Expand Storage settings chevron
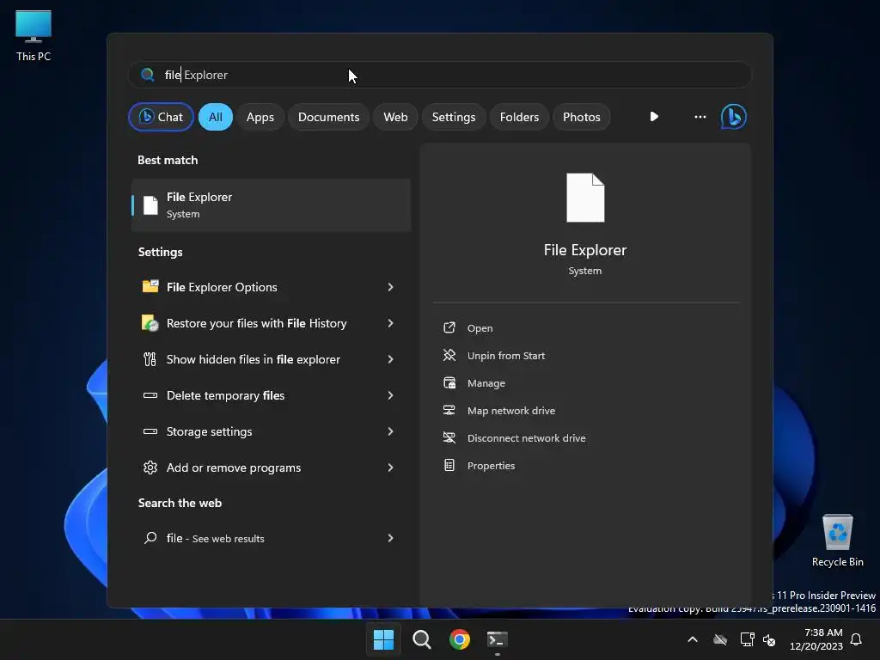 point(391,431)
